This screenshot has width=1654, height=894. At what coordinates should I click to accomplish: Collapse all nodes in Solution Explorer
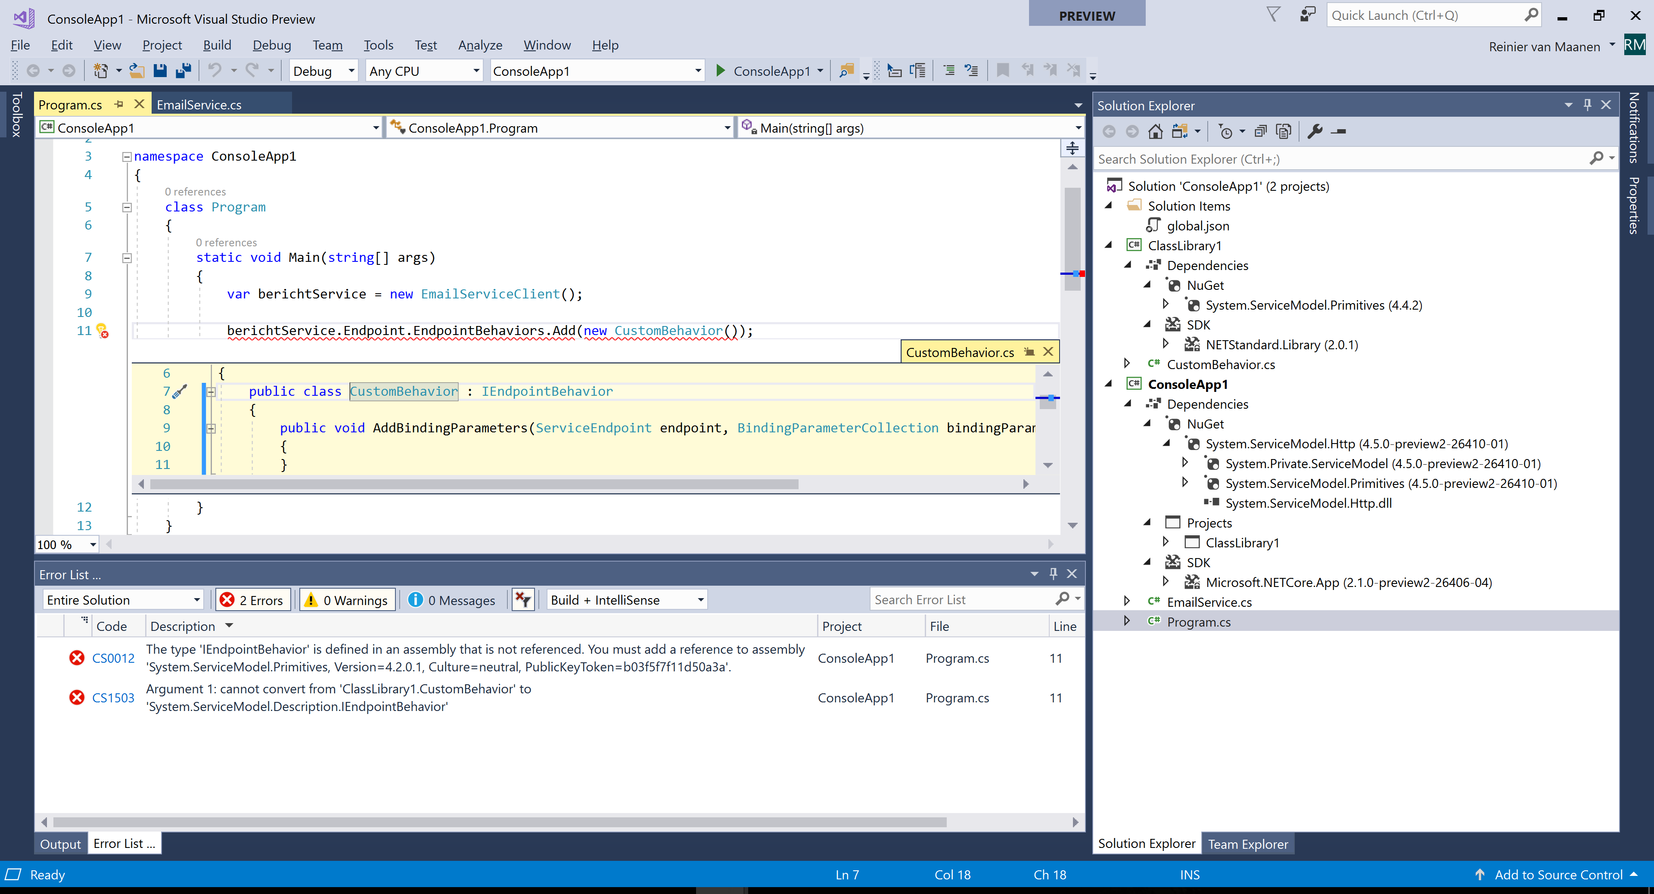1260,131
